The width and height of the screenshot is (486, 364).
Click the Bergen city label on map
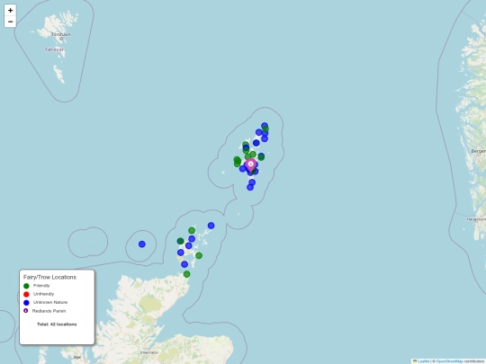click(478, 151)
